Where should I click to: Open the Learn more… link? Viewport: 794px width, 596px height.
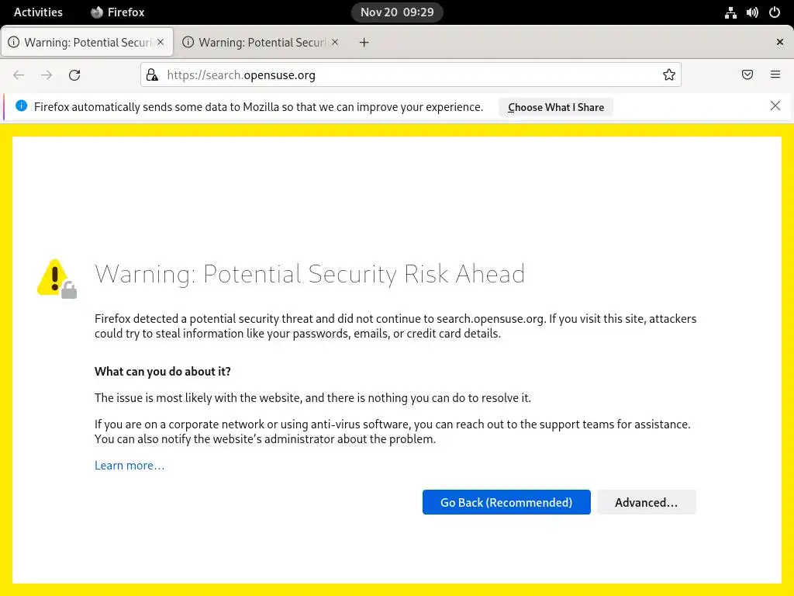tap(129, 466)
